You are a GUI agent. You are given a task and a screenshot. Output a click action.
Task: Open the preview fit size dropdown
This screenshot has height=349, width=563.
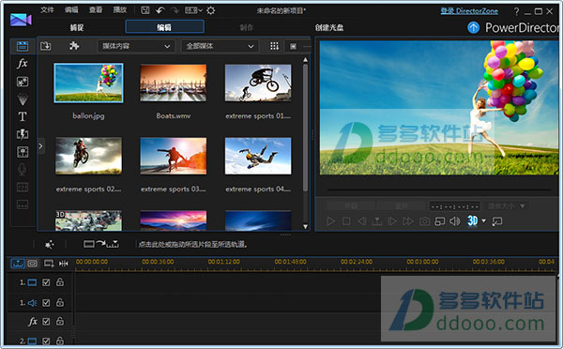click(507, 206)
